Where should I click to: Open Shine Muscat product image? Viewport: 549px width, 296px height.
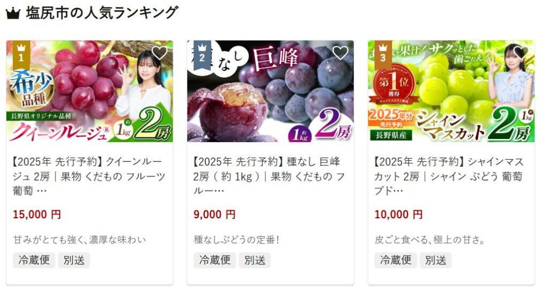pyautogui.click(x=451, y=91)
